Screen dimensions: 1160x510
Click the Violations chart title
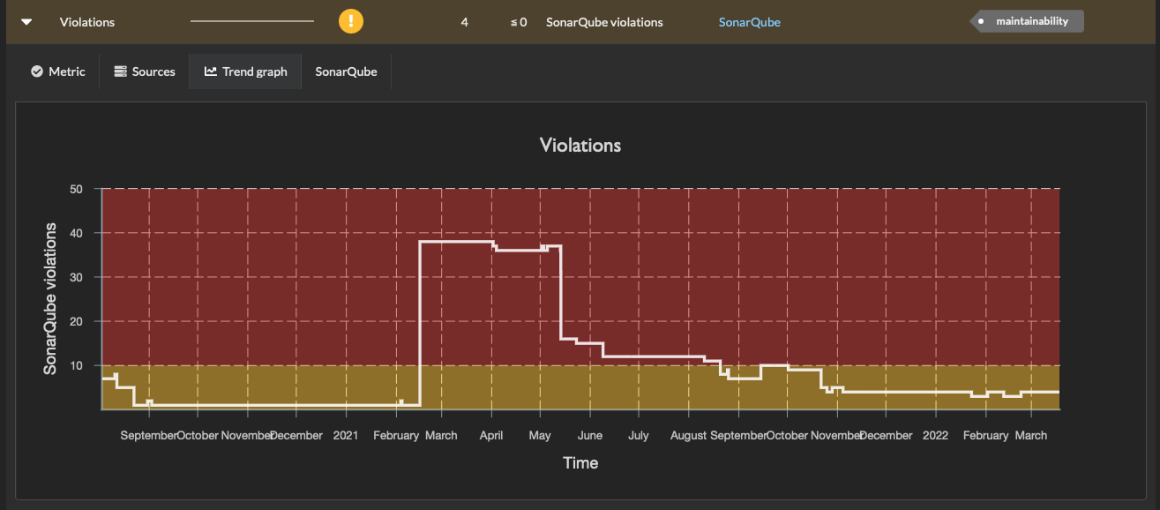click(x=580, y=145)
